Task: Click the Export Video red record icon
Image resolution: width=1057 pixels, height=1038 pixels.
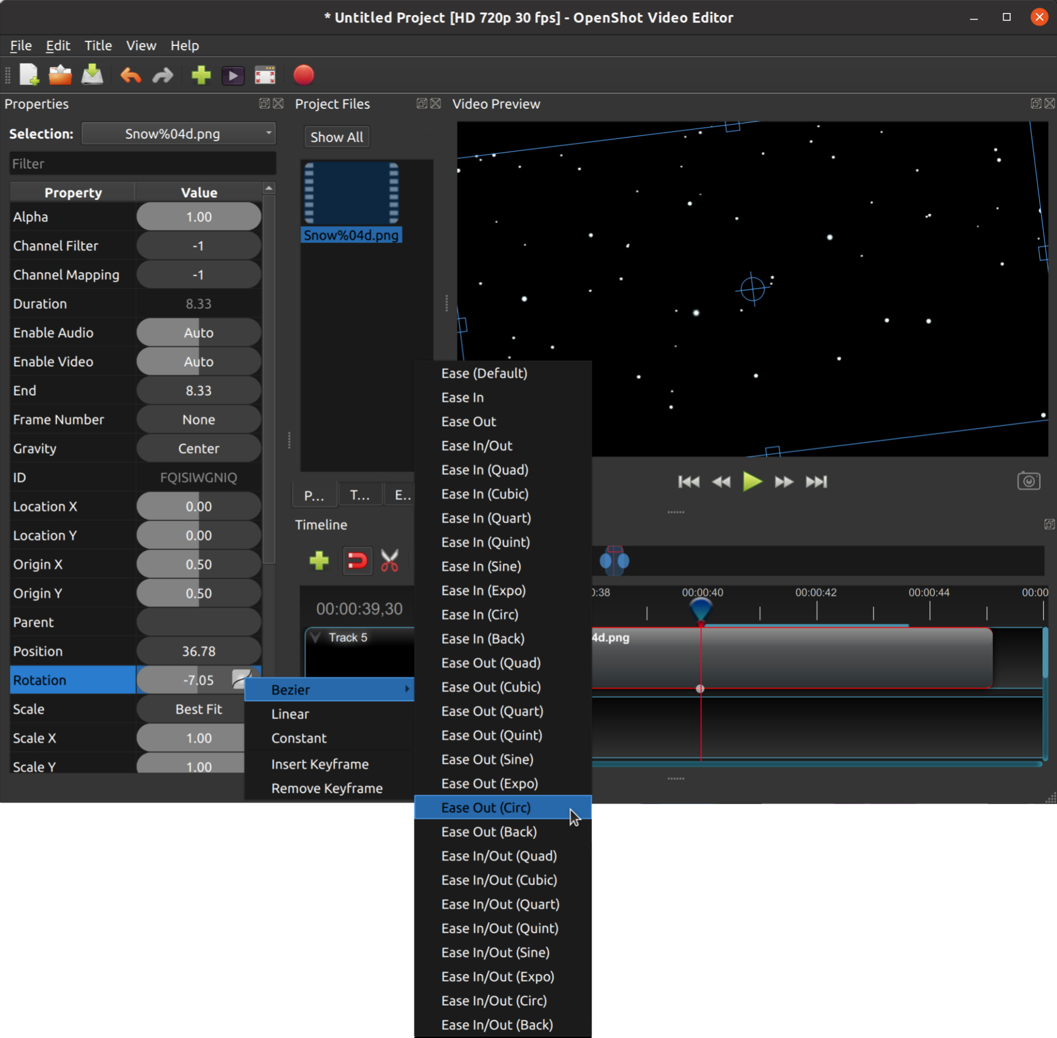Action: click(x=304, y=75)
